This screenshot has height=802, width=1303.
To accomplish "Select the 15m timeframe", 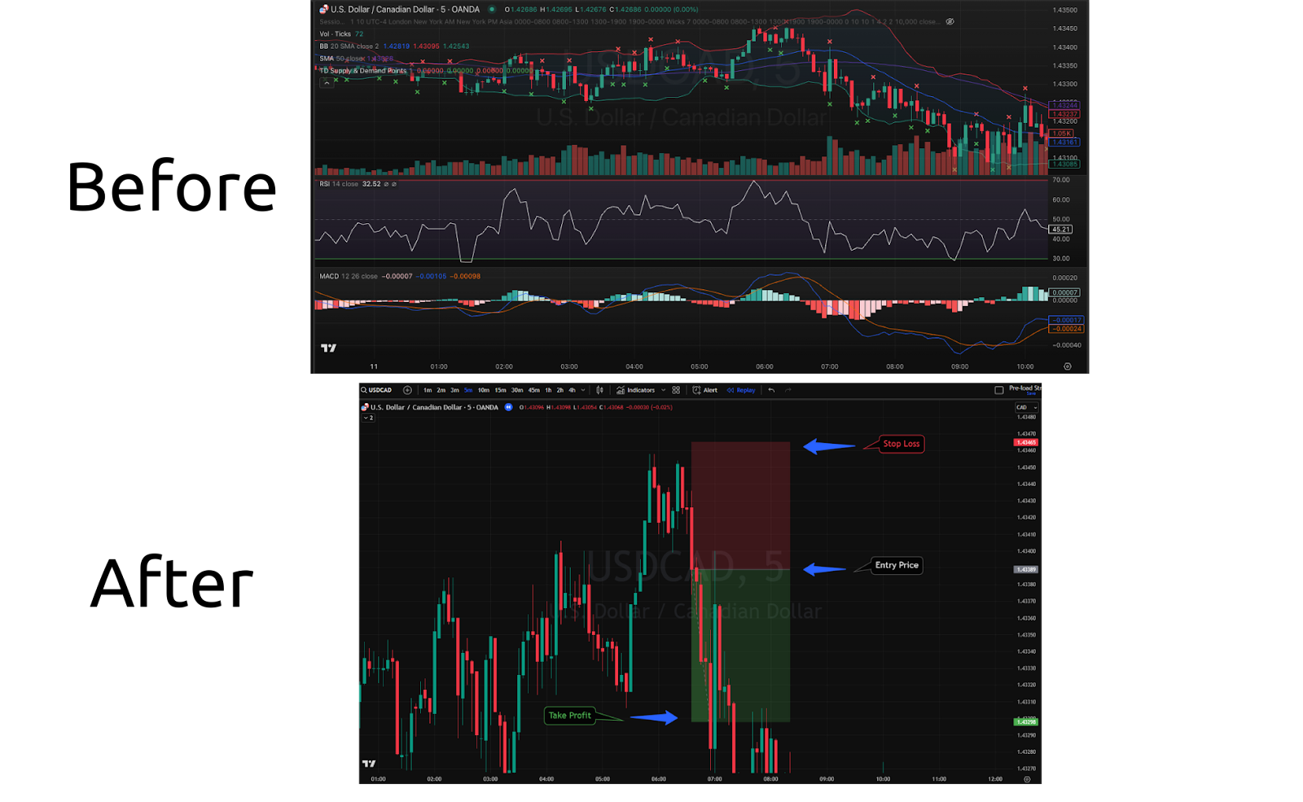I will click(x=500, y=390).
